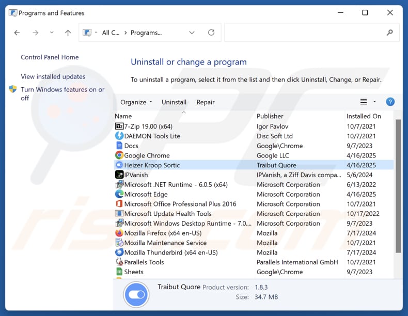The width and height of the screenshot is (408, 316).
Task: Click the 5/6/2024 install date
Action: (x=359, y=175)
